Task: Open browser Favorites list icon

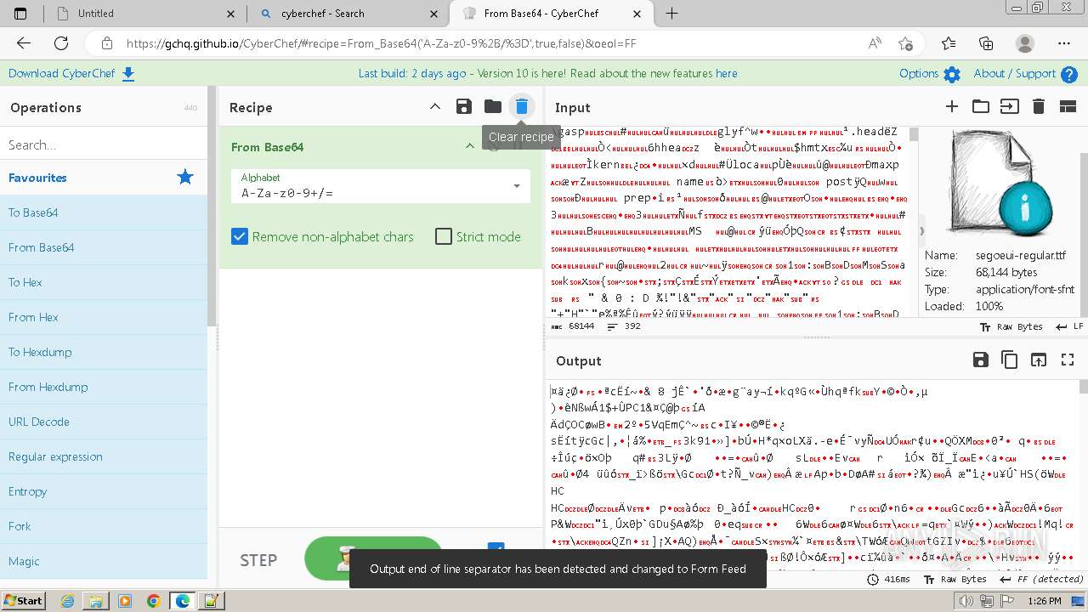Action: tap(948, 43)
